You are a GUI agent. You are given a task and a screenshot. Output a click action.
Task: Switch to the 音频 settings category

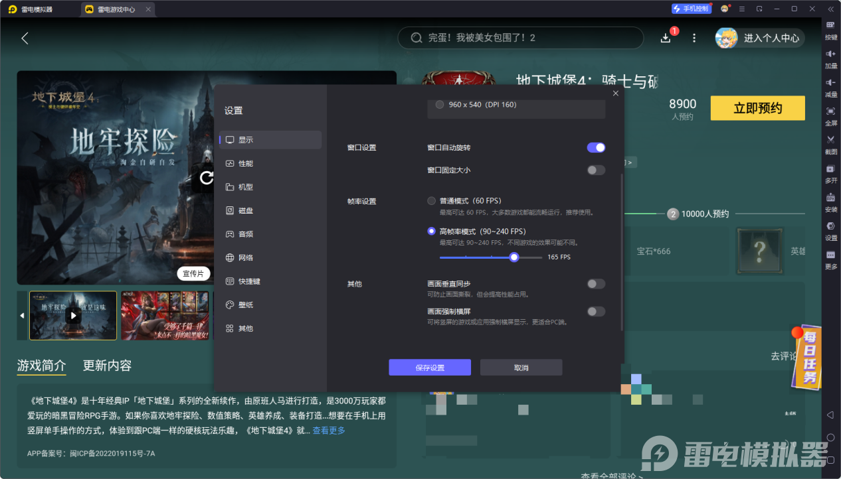[x=246, y=234]
